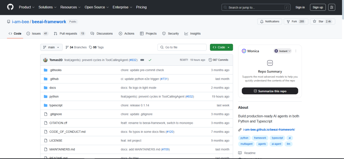View the 95 Tags list
This screenshot has height=159, width=344.
(x=96, y=47)
